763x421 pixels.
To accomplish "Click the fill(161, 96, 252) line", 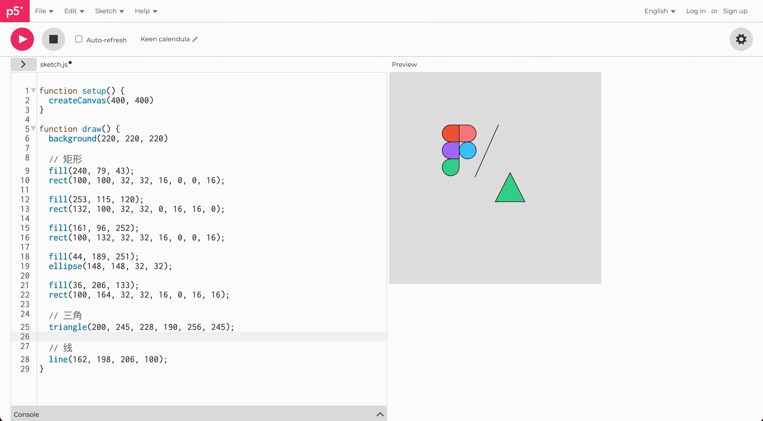I will tap(94, 228).
